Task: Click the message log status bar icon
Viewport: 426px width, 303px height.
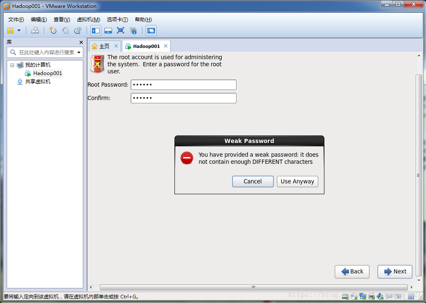Action: [x=411, y=296]
